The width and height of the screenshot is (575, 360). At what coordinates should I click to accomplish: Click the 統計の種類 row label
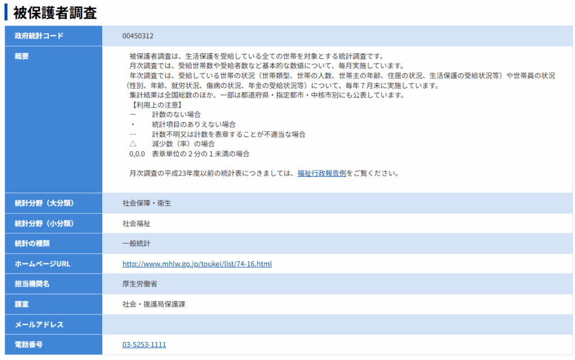[x=35, y=243]
